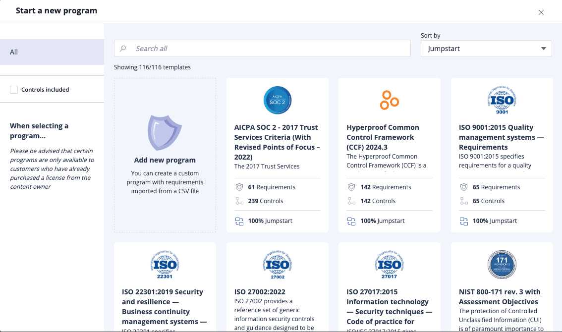Screen dimensions: 562x332
Task: Click the AICPA SOC 2 badge icon
Action: 277,100
